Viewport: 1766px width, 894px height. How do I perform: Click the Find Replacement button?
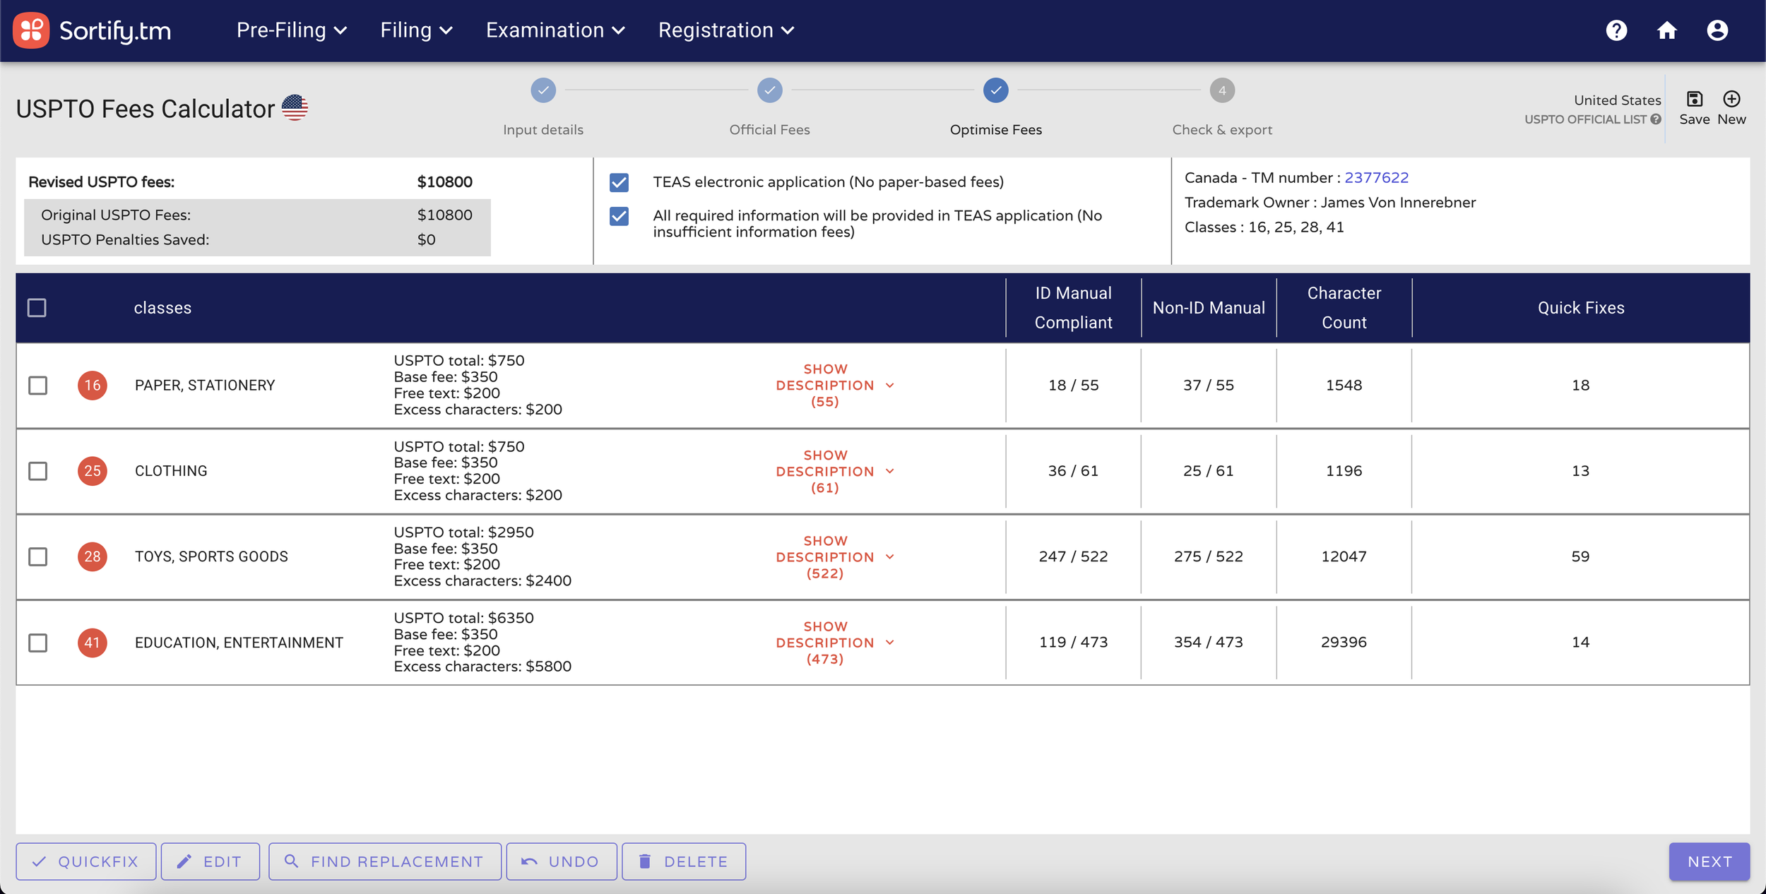tap(385, 862)
